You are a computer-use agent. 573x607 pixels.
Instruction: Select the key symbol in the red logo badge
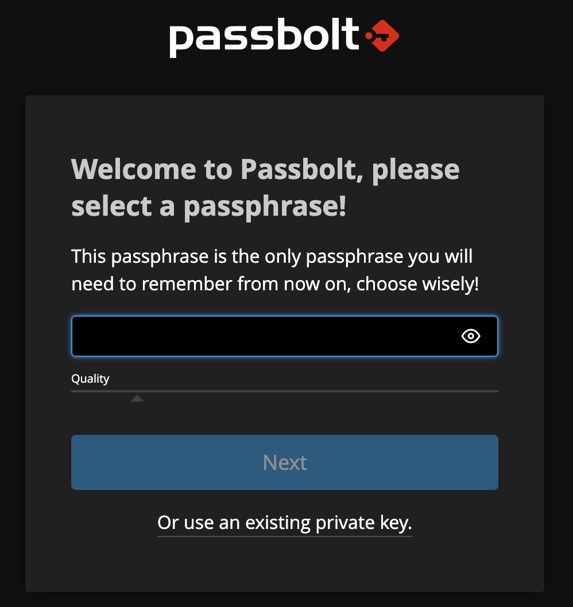(381, 35)
